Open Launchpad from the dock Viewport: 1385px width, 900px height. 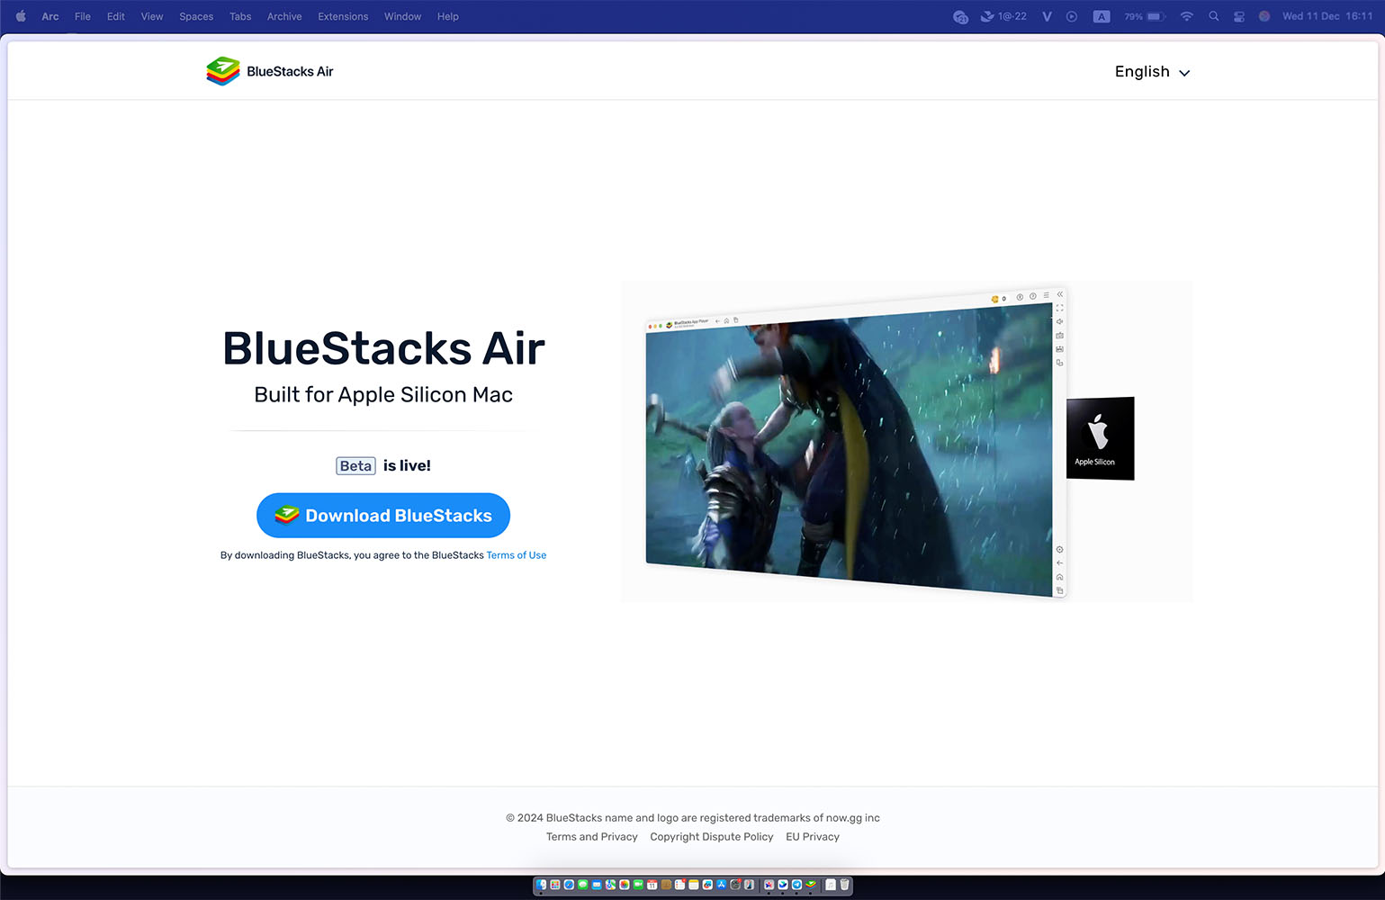pos(555,885)
